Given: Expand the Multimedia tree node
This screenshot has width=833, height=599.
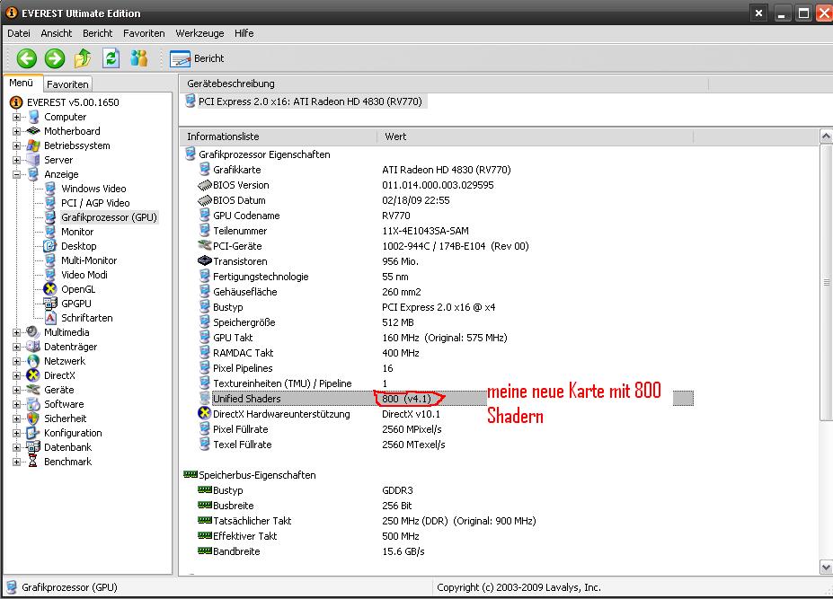Looking at the screenshot, I should click(x=16, y=332).
